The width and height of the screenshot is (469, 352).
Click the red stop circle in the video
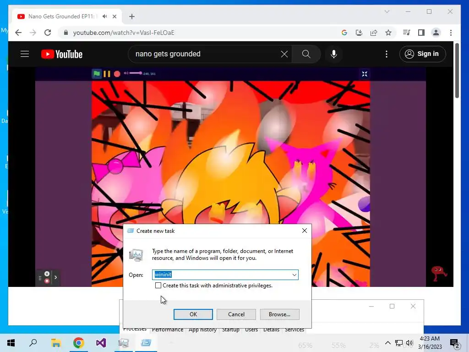pos(117,74)
